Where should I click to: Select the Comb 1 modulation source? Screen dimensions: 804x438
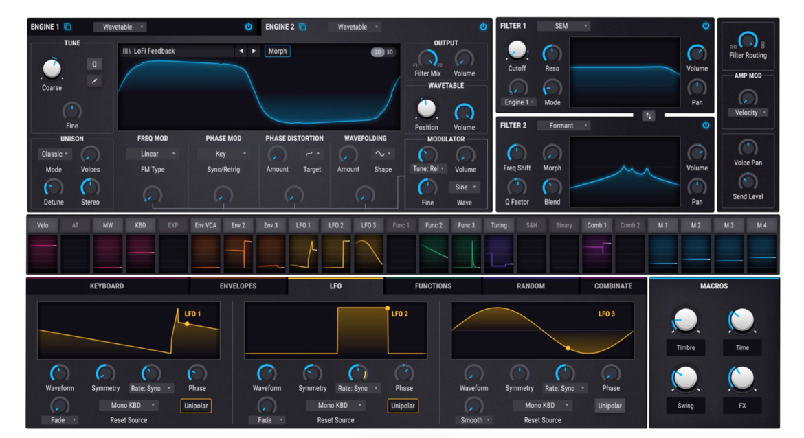(x=597, y=225)
